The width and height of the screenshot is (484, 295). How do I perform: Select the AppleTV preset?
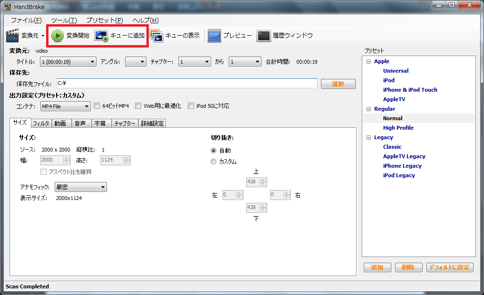tap(394, 100)
